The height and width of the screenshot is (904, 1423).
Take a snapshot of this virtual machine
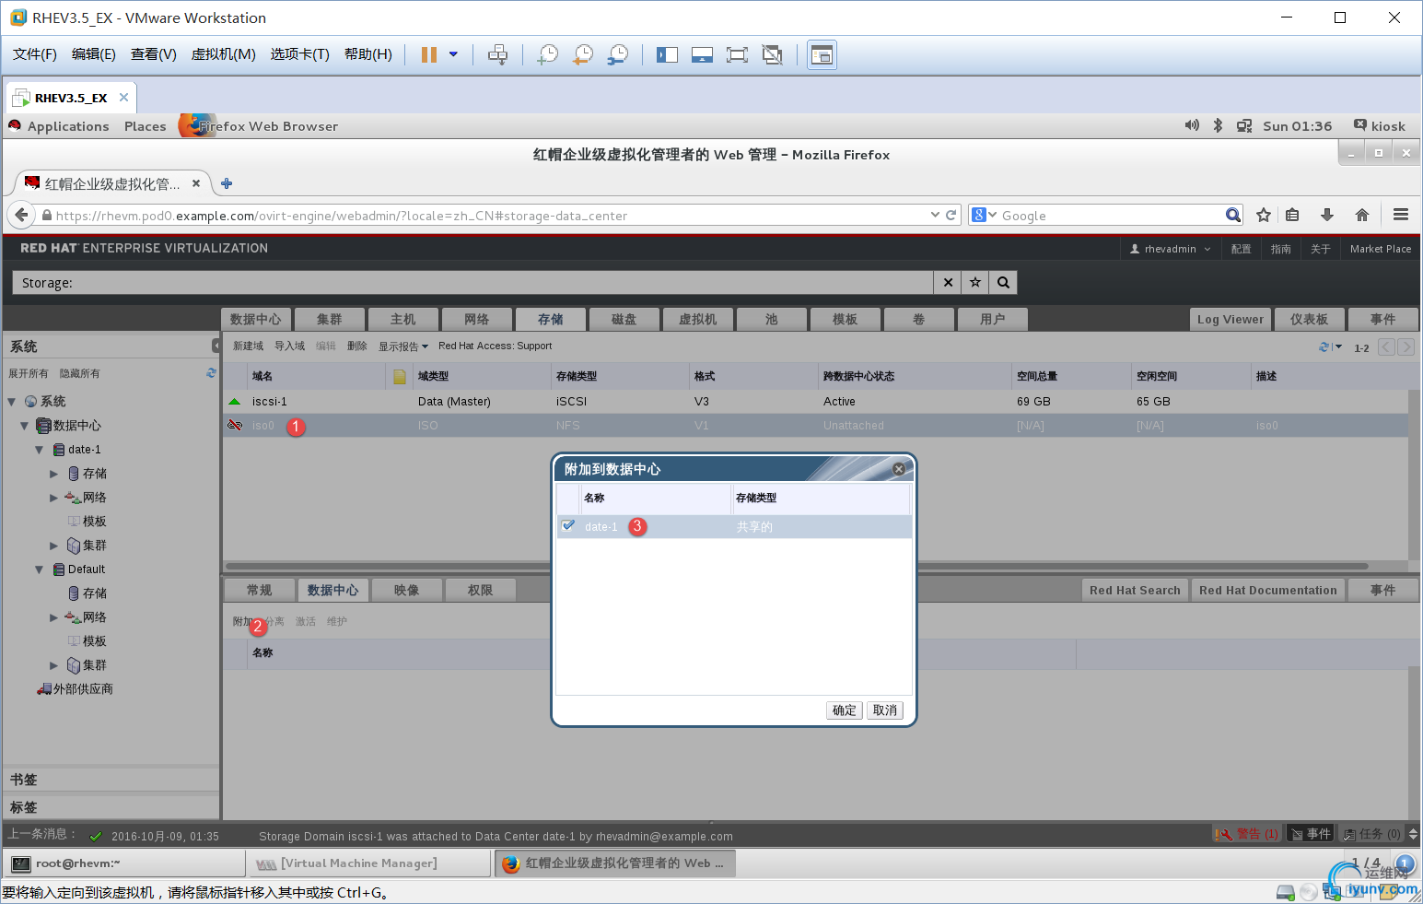coord(548,54)
